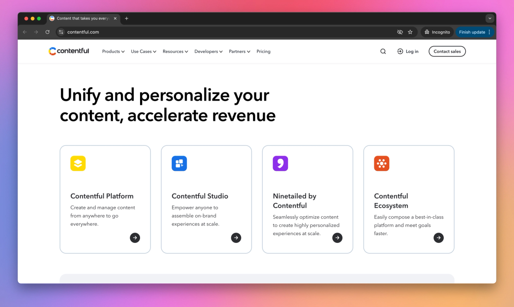514x307 pixels.
Task: Open a new tab with plus button
Action: [126, 18]
